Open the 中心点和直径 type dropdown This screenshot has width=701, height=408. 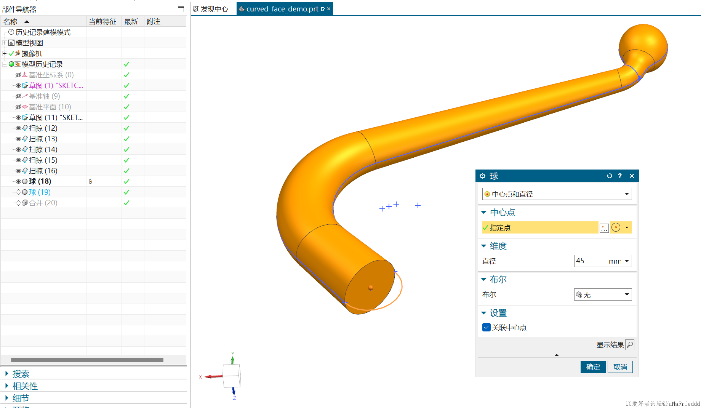tap(557, 194)
